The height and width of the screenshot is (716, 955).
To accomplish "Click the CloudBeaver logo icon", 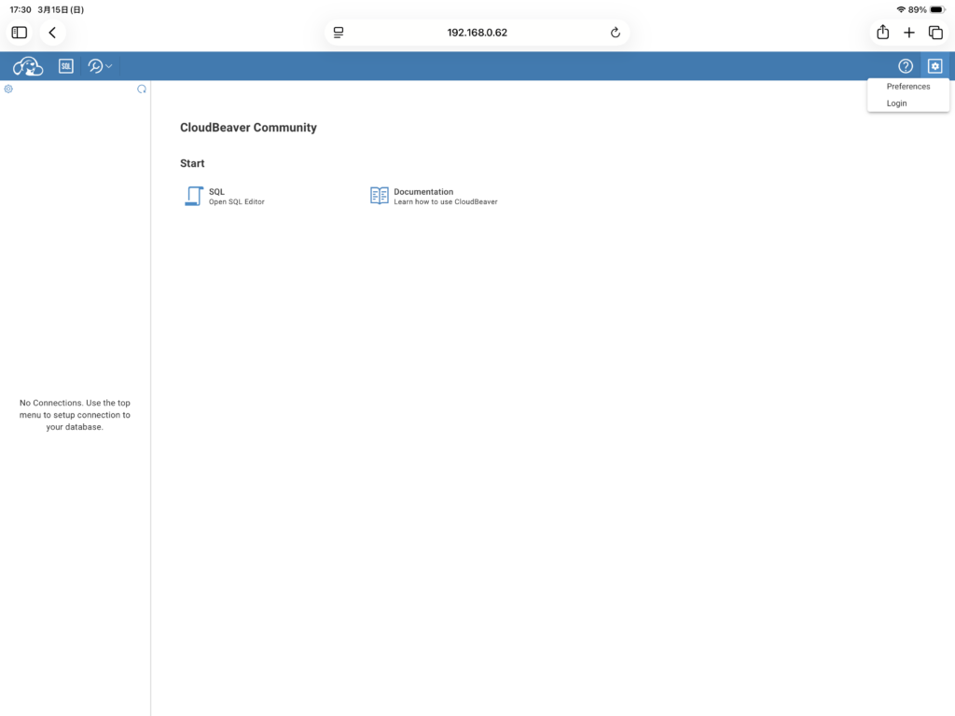I will click(x=28, y=66).
